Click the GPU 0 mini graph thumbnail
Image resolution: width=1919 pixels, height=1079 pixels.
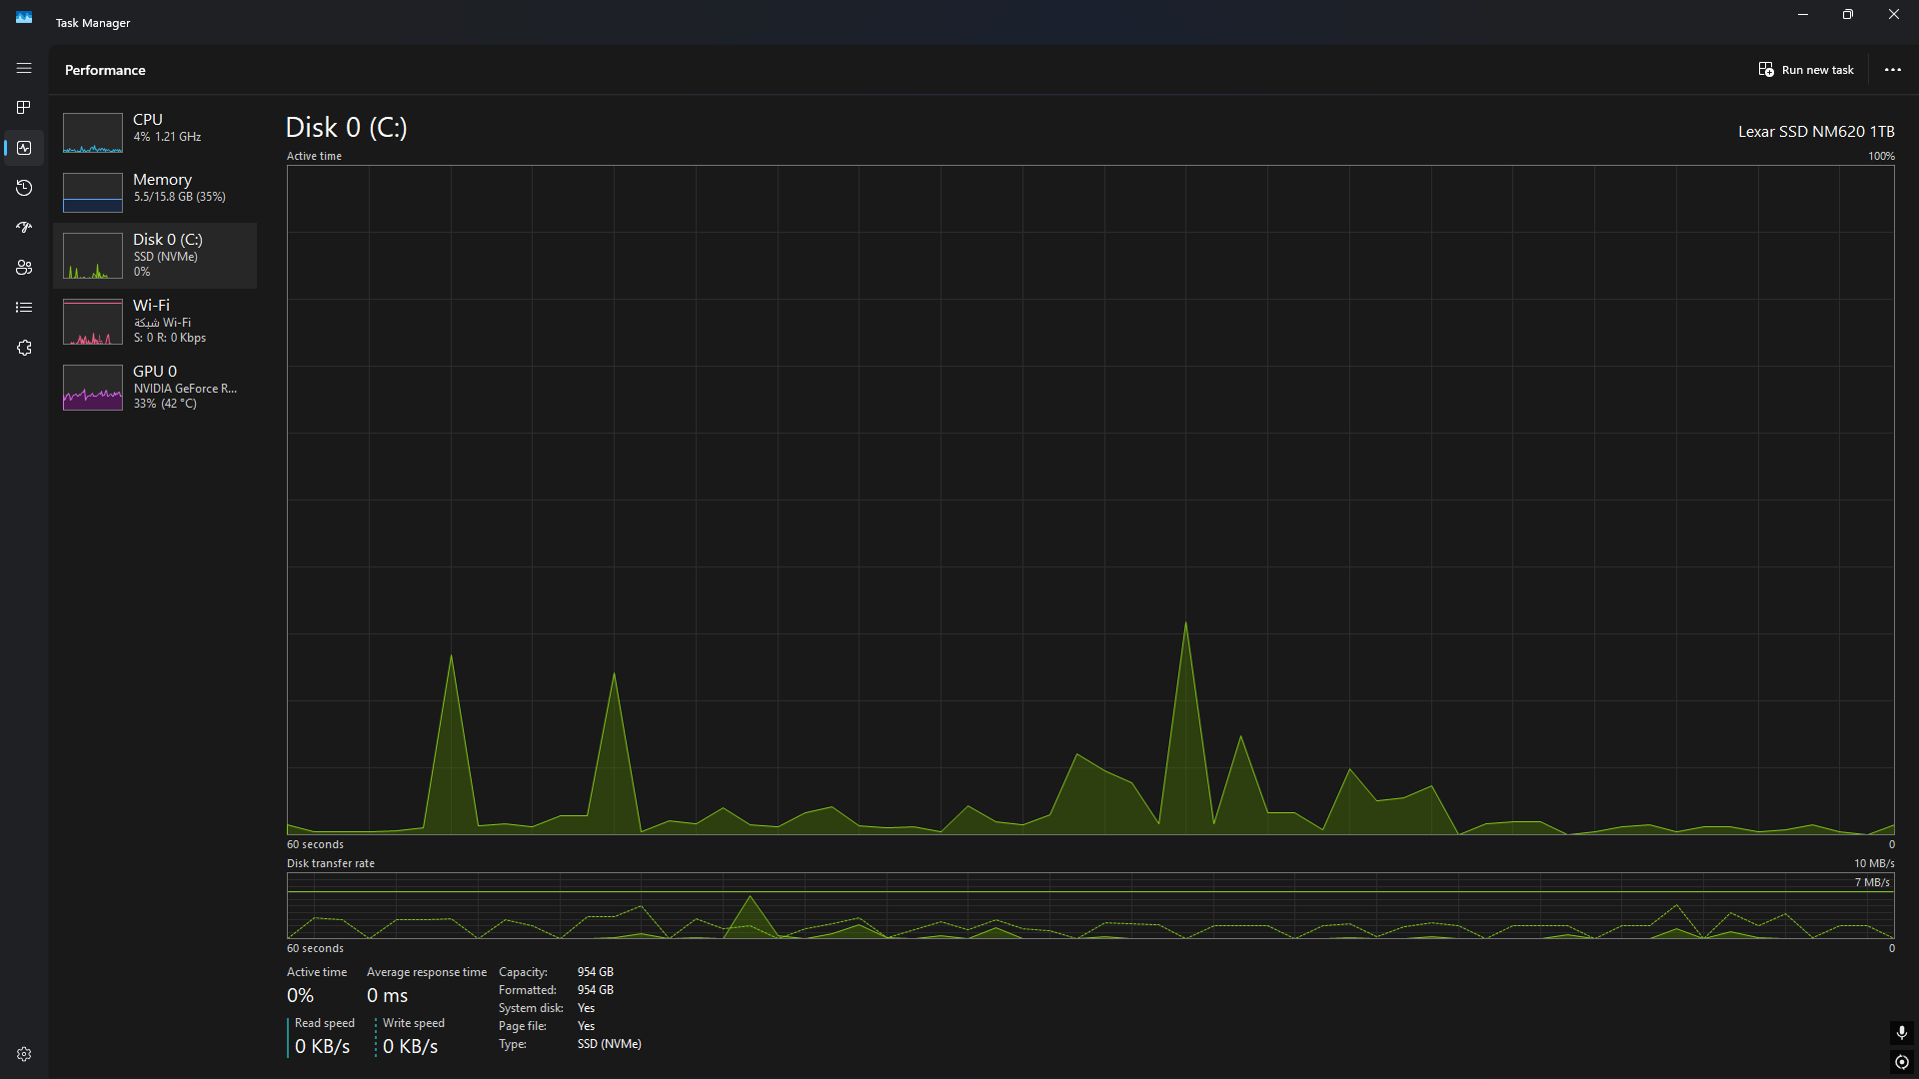coord(93,388)
